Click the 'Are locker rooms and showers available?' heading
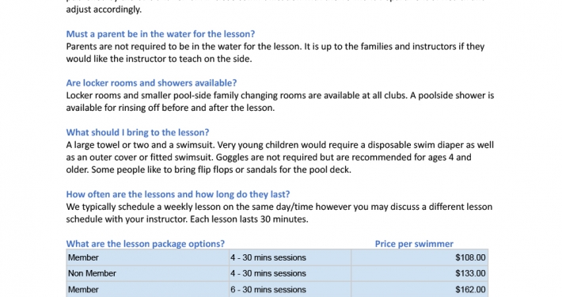562x297 pixels. (x=151, y=83)
